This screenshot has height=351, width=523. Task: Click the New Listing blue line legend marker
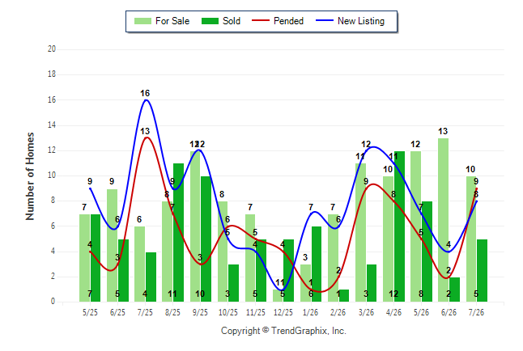click(325, 20)
